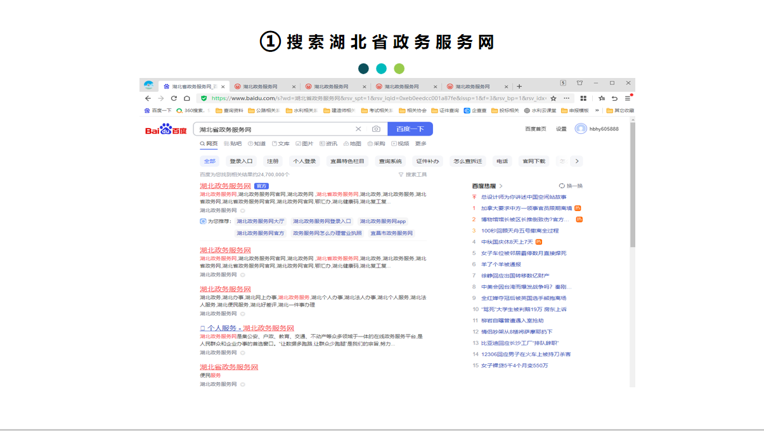Image resolution: width=764 pixels, height=431 pixels.
Task: Open hot search 羊了个羊被通报
Action: pyautogui.click(x=501, y=264)
